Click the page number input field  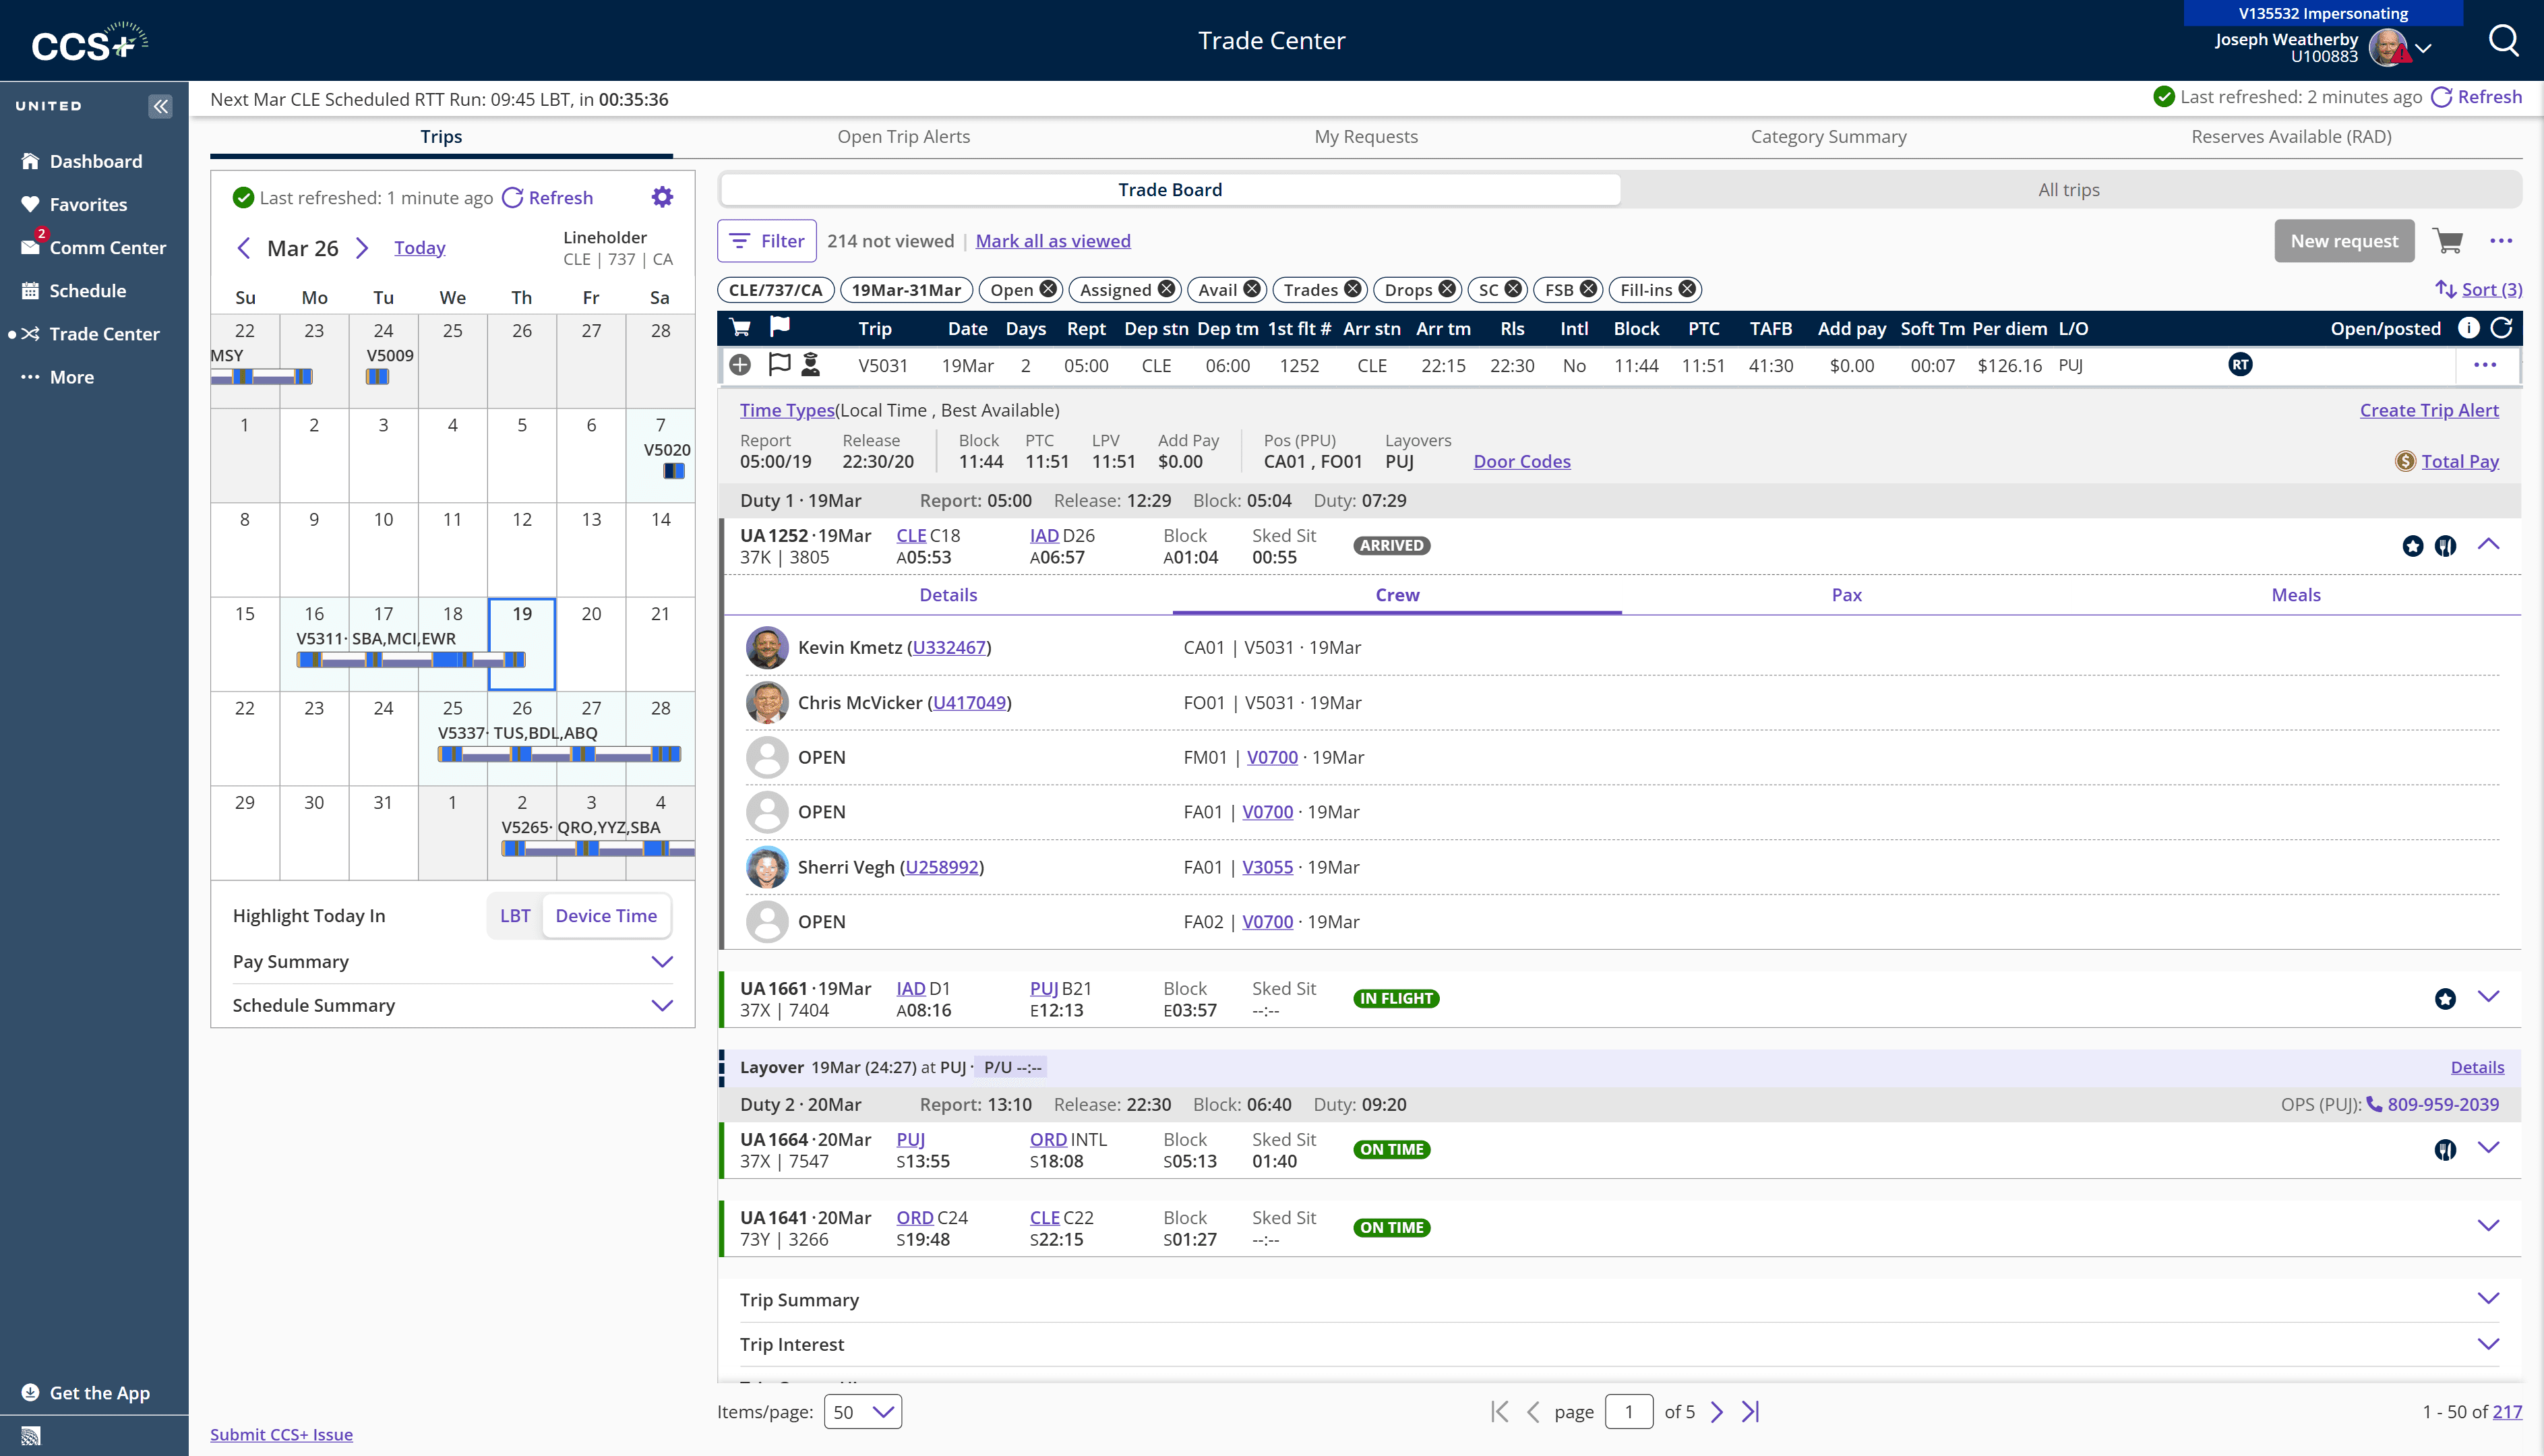[x=1628, y=1411]
